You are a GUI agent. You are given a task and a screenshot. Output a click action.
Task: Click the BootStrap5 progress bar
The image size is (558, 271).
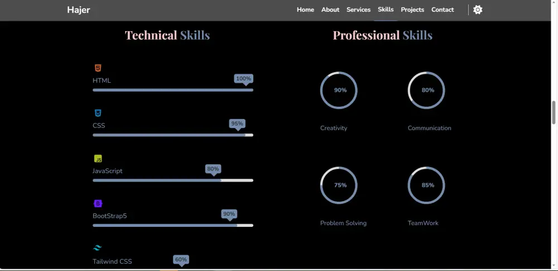pos(173,225)
